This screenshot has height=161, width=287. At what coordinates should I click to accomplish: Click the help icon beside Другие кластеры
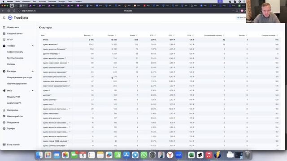pyautogui.click(x=60, y=54)
